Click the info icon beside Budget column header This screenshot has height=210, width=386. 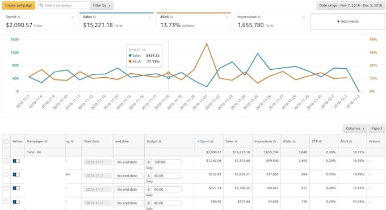click(x=160, y=141)
